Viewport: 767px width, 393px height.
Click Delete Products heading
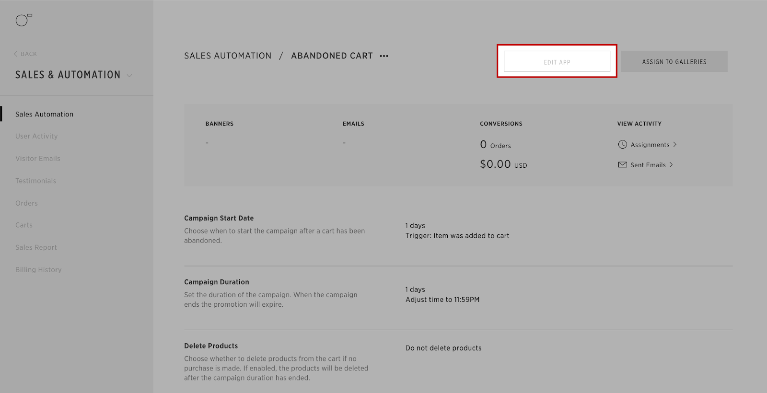click(x=211, y=346)
